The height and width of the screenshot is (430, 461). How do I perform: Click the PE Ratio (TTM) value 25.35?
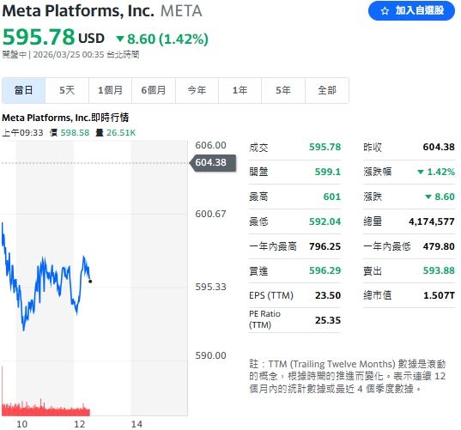tap(328, 320)
